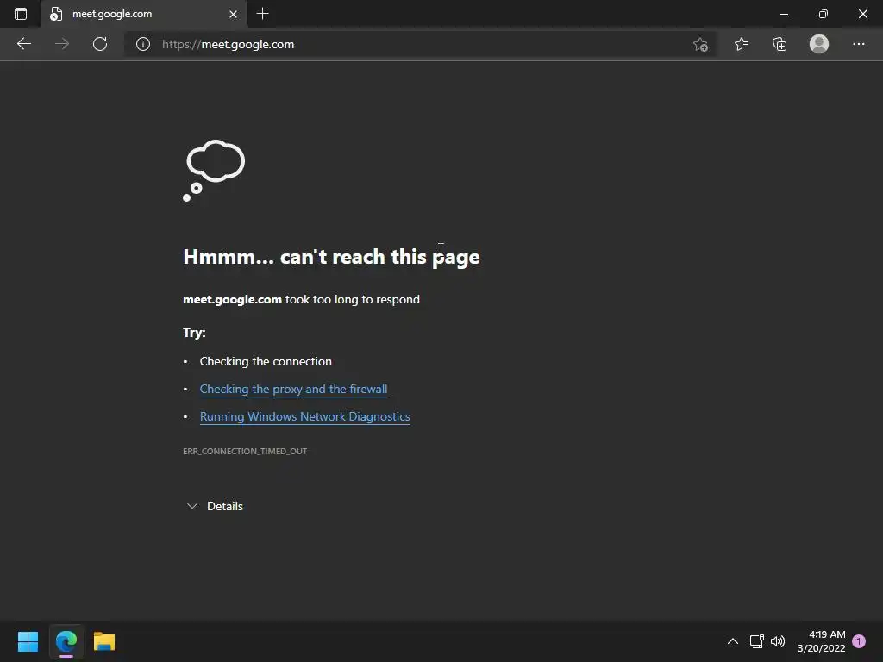Click the forward navigation arrow

click(x=62, y=44)
